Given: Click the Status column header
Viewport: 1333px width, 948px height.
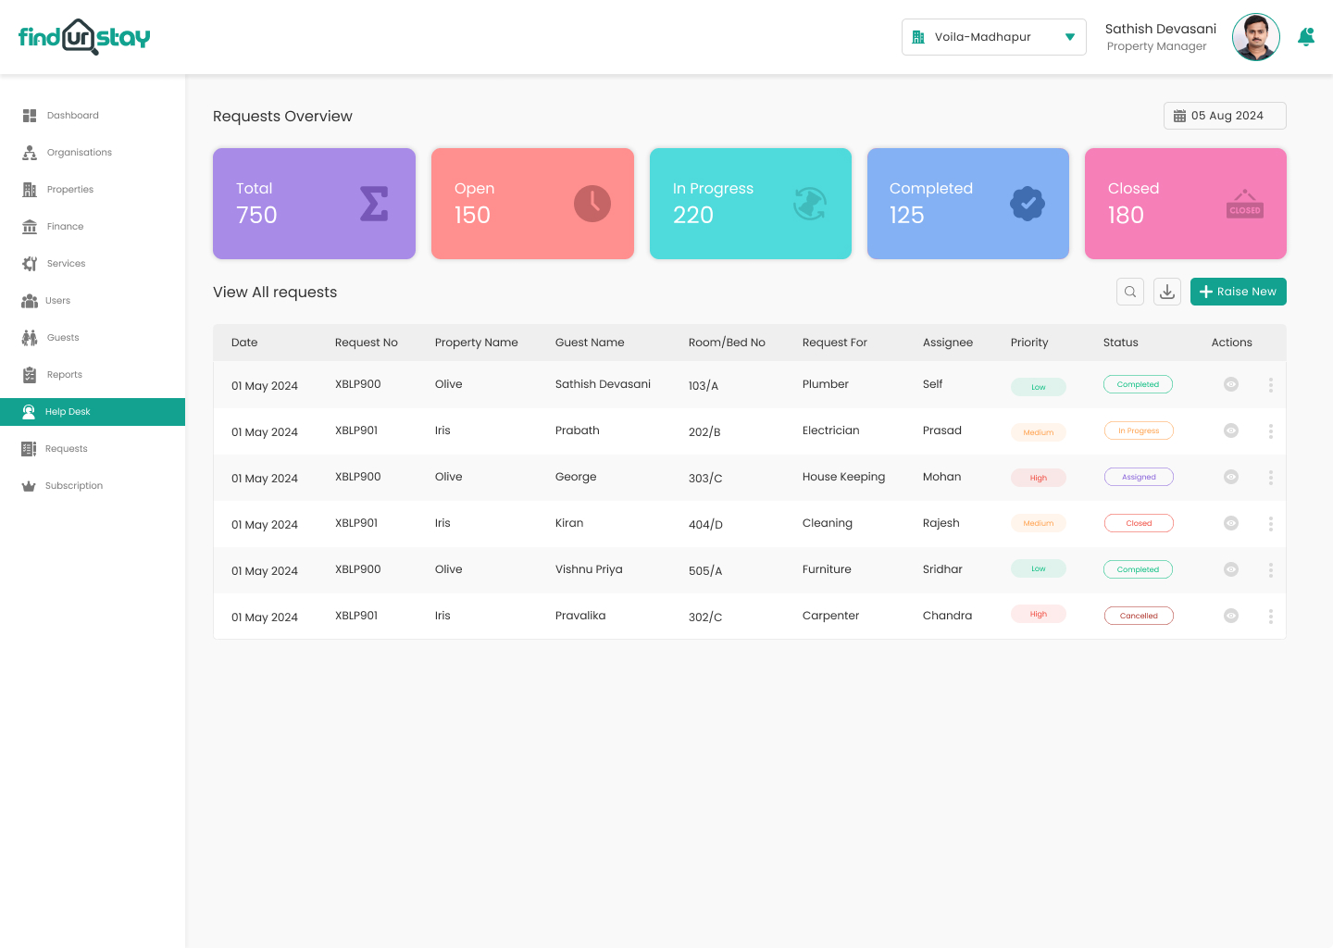Looking at the screenshot, I should coord(1121,343).
